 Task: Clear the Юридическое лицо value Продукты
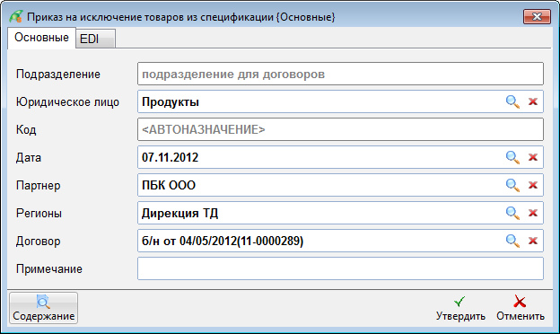pos(533,101)
